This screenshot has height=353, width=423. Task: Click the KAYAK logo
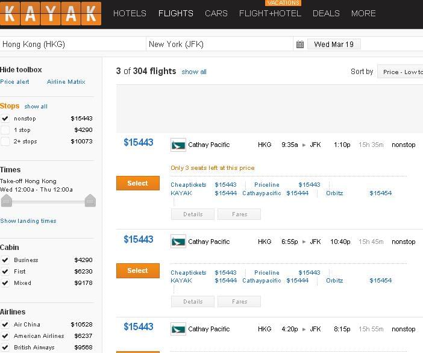tap(51, 13)
